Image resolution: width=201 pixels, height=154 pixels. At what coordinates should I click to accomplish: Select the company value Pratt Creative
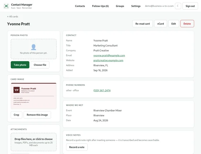(101, 50)
